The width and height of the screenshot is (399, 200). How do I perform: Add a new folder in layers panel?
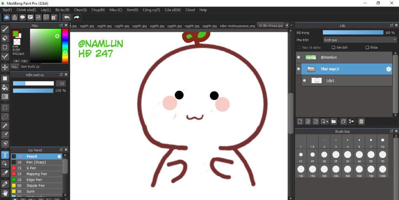click(334, 121)
